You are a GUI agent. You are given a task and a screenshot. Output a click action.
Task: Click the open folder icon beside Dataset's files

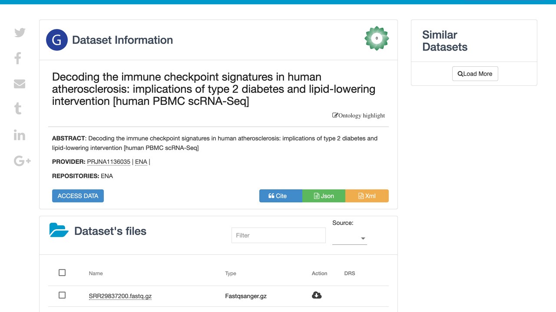(x=59, y=230)
